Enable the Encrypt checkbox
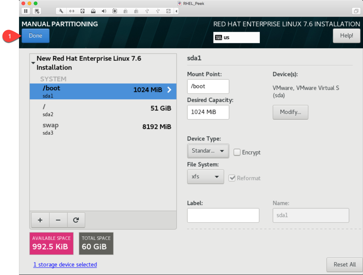The image size is (363, 275). point(237,152)
